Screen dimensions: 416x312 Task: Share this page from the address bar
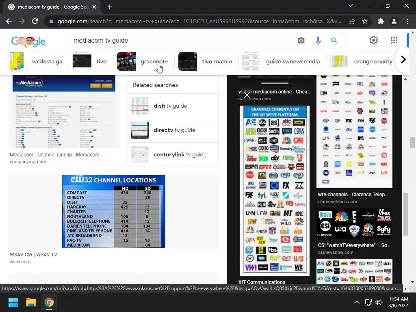[x=352, y=21]
